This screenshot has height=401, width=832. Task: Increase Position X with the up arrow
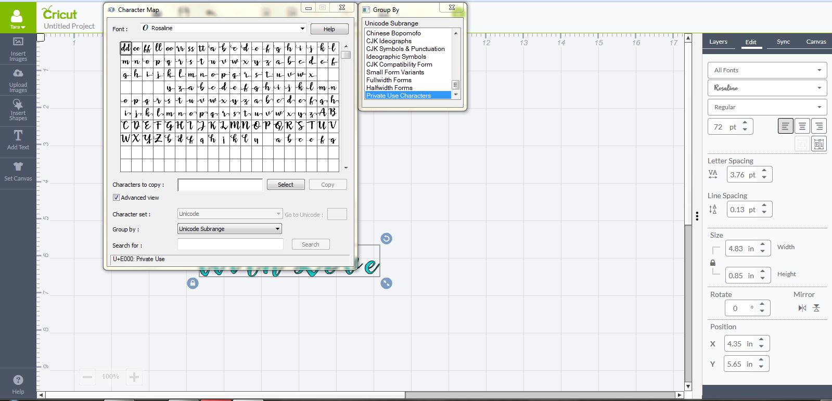click(761, 340)
